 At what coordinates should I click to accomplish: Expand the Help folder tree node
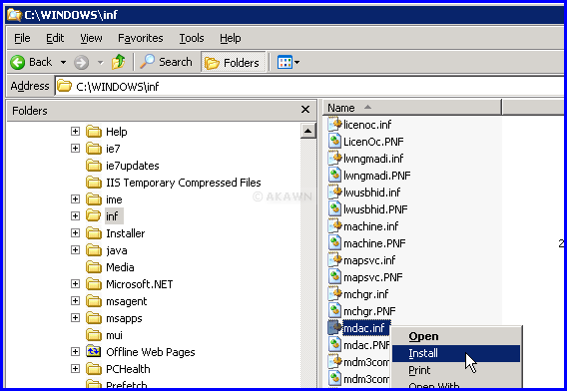click(x=75, y=132)
